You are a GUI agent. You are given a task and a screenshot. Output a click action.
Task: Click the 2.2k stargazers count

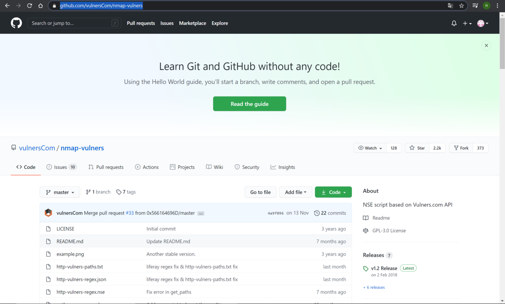pyautogui.click(x=437, y=148)
